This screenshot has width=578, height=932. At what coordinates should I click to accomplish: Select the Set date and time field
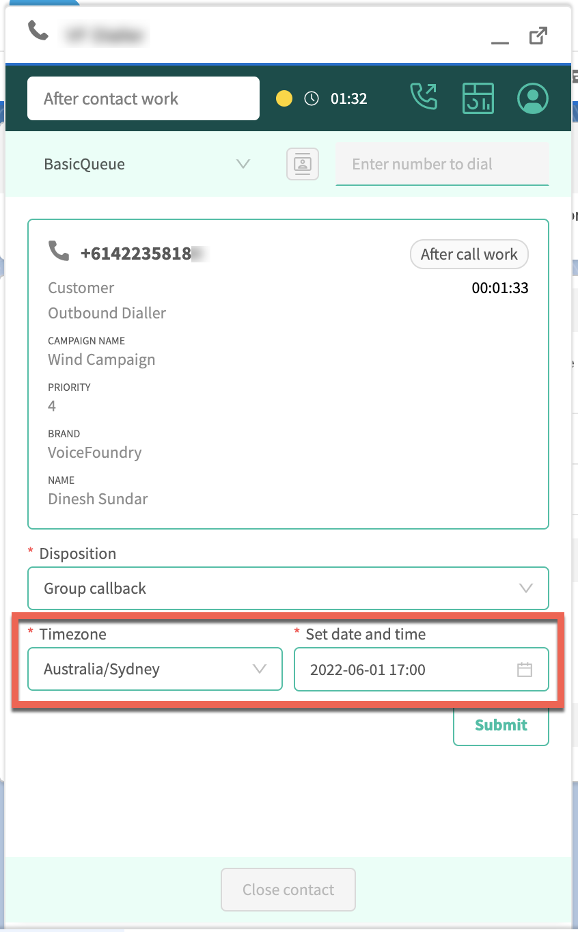pyautogui.click(x=422, y=669)
